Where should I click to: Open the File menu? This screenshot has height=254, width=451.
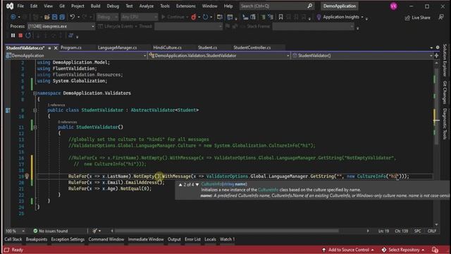[20, 6]
